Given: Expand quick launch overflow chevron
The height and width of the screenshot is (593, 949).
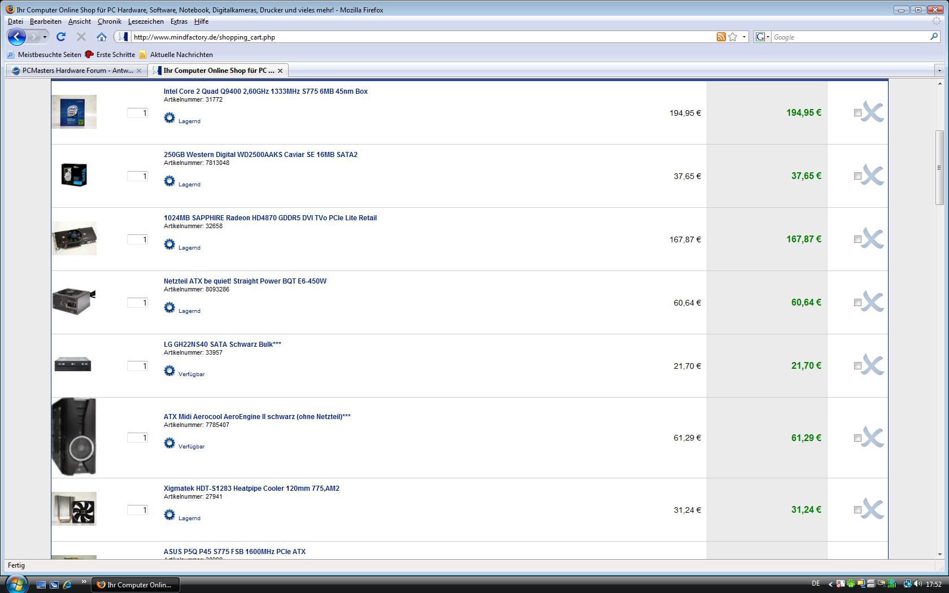Looking at the screenshot, I should pyautogui.click(x=84, y=581).
